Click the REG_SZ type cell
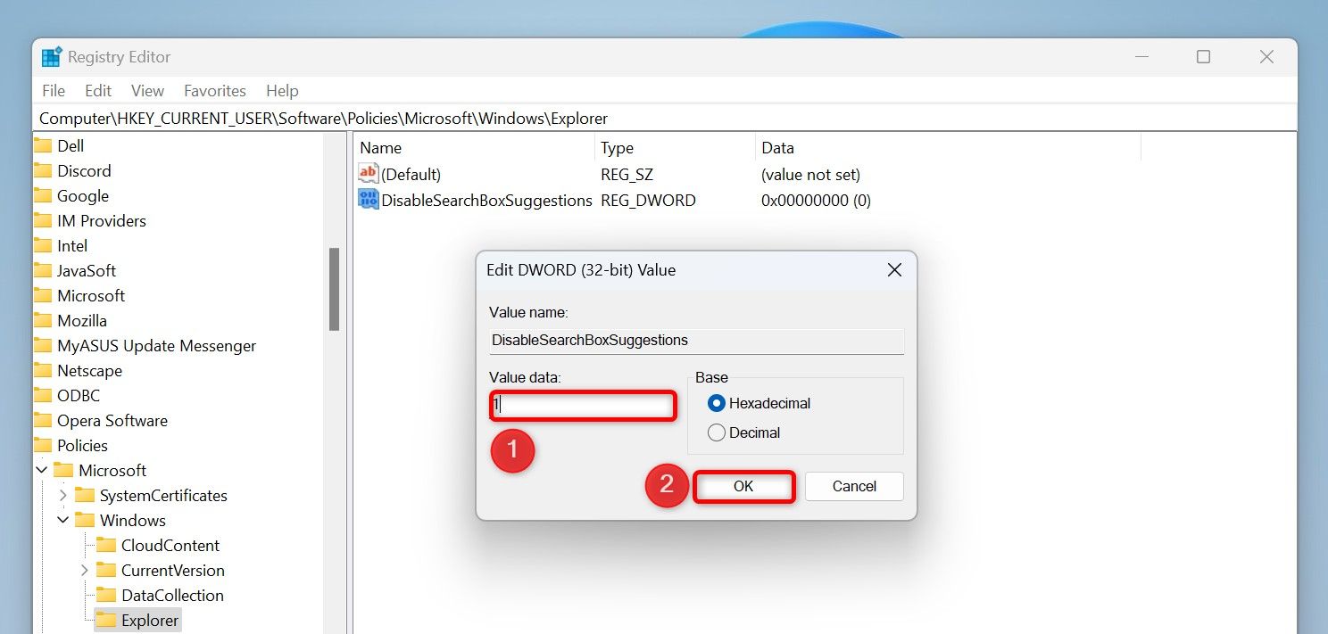This screenshot has height=634, width=1328. [628, 175]
